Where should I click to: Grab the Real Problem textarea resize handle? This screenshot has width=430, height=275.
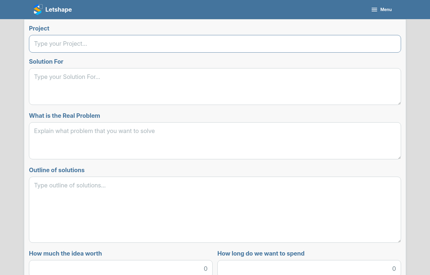pyautogui.click(x=399, y=157)
